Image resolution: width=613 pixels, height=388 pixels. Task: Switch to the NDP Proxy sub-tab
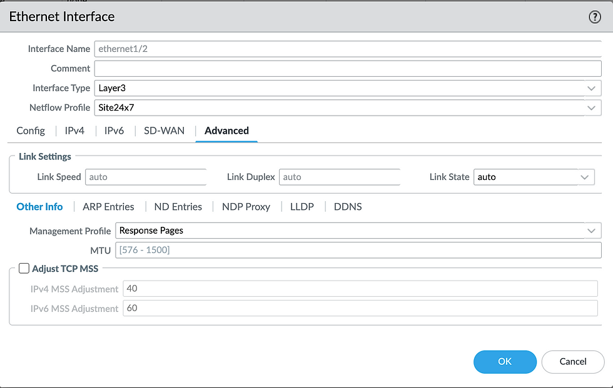click(246, 207)
